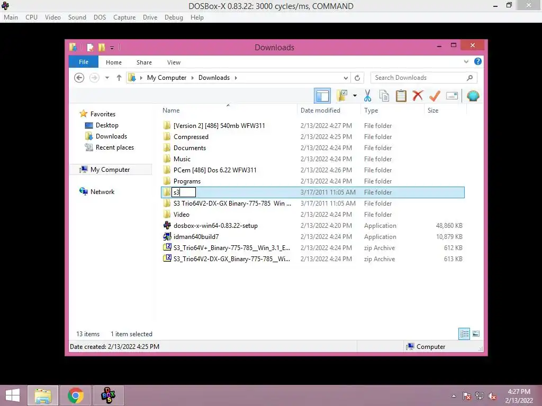Click Downloads in the address breadcrumb
Viewport: 542px width, 406px height.
[214, 78]
